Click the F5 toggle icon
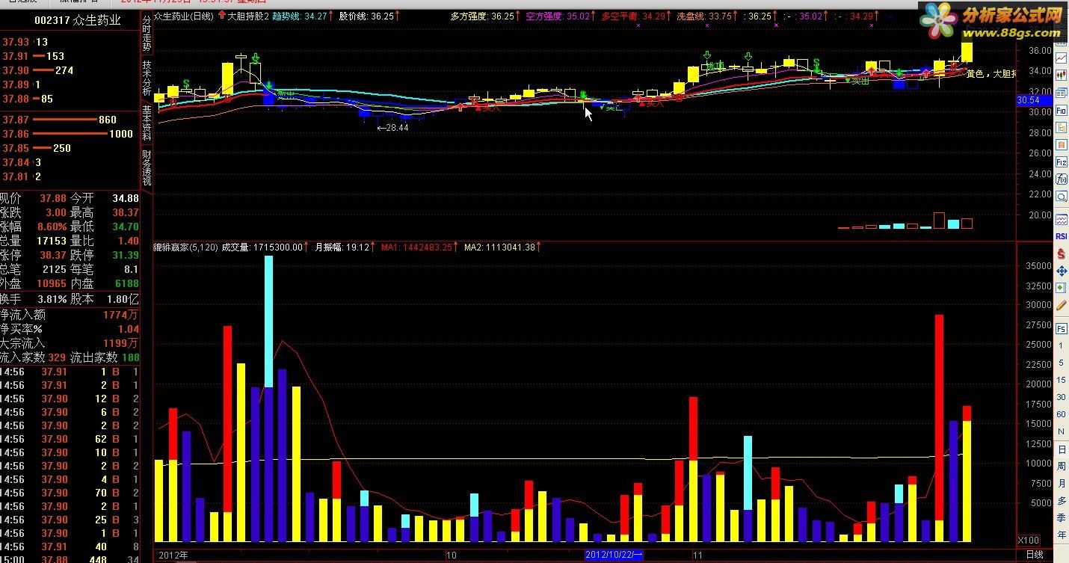This screenshot has width=1069, height=563. [x=1061, y=327]
